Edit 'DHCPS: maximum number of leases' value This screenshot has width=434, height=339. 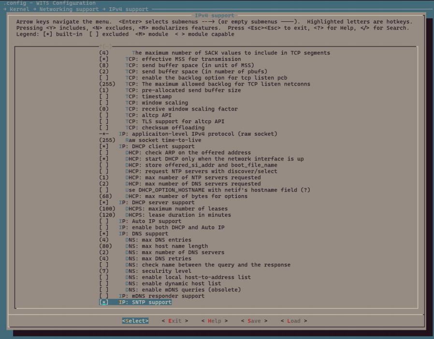coord(163,209)
